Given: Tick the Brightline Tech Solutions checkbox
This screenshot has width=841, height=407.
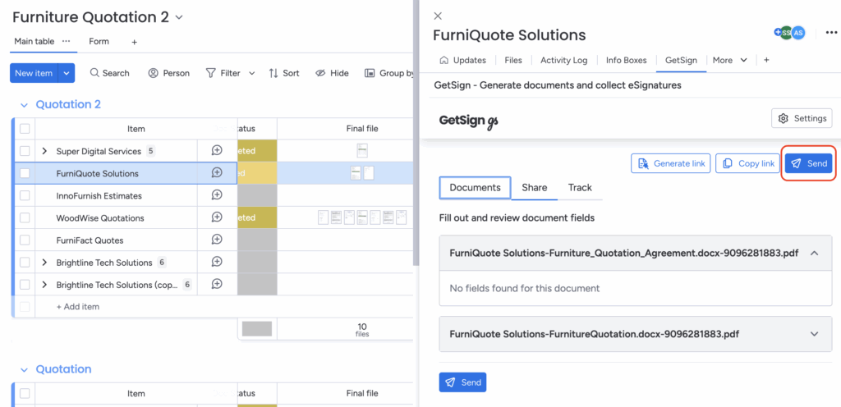Looking at the screenshot, I should (25, 262).
